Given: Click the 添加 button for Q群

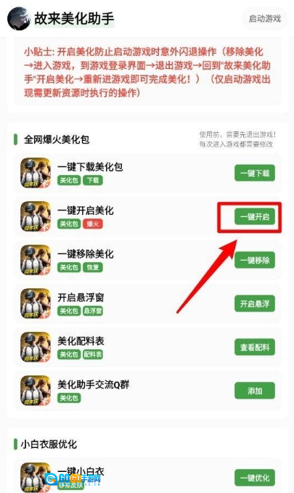Looking at the screenshot, I should tap(255, 391).
